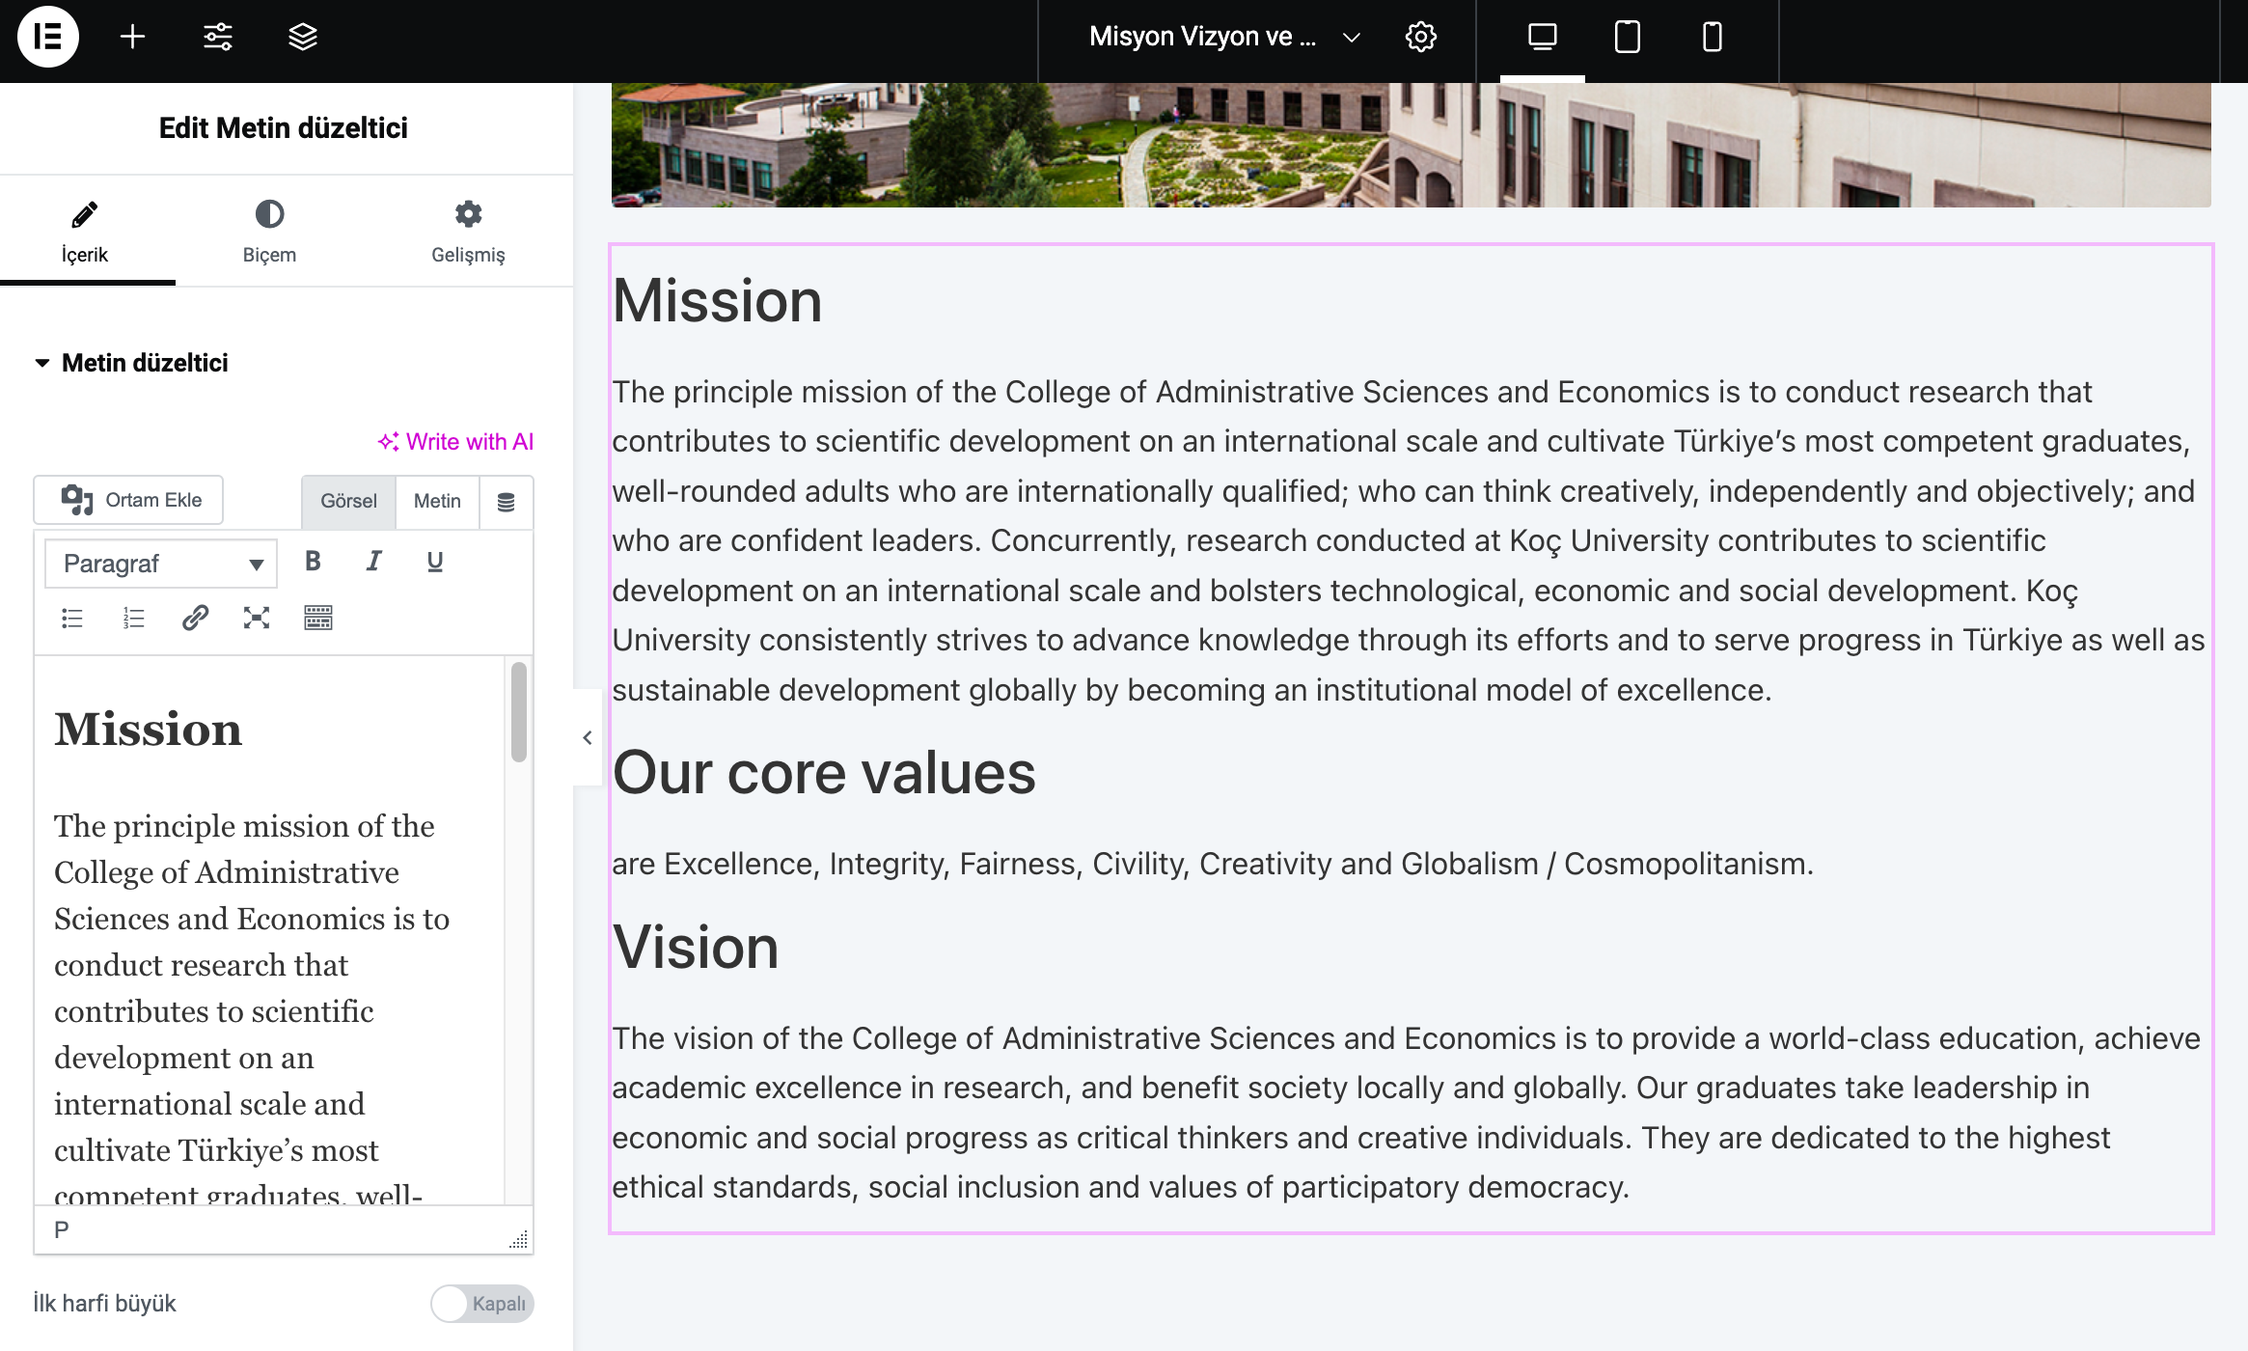Open the Paragraf format dropdown
2248x1351 pixels.
click(161, 564)
